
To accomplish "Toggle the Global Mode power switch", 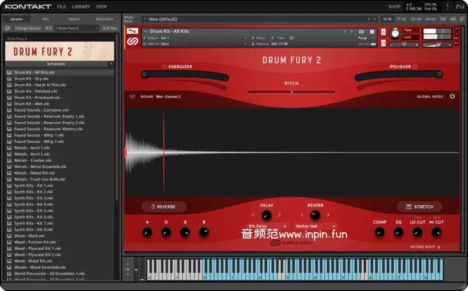I will click(452, 96).
